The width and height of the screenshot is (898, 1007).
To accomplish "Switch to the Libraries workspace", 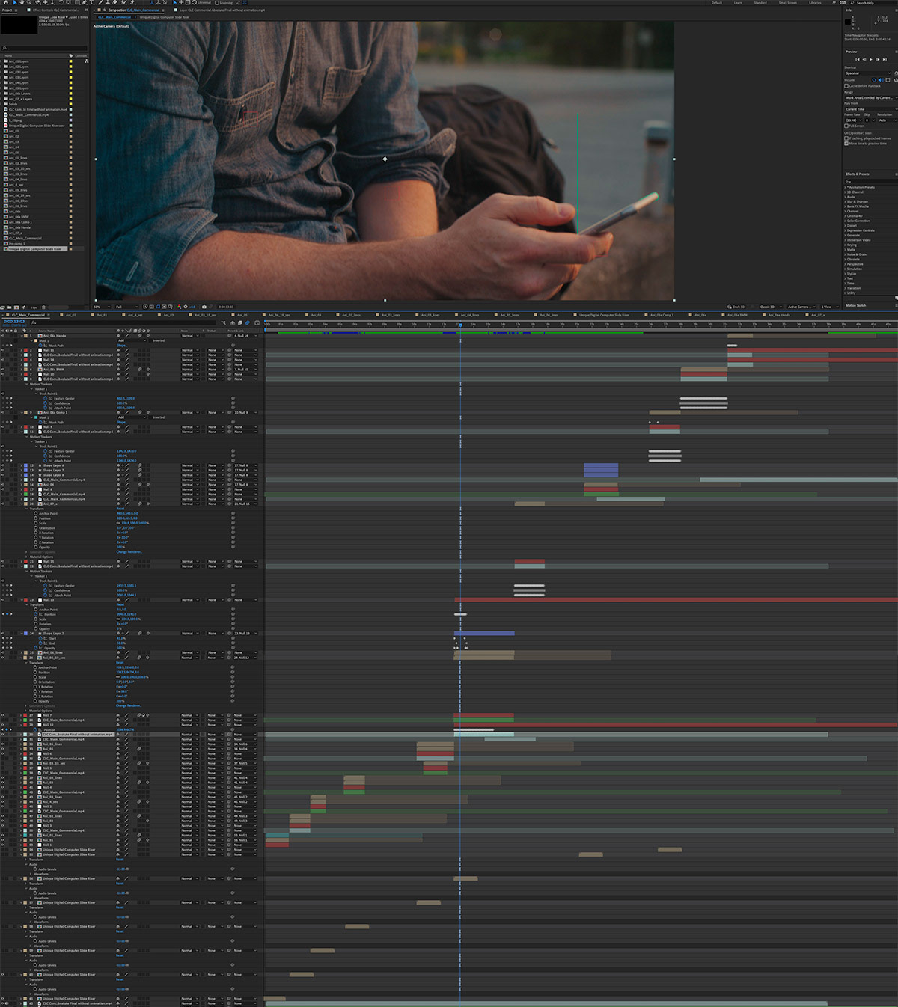I will click(815, 3).
